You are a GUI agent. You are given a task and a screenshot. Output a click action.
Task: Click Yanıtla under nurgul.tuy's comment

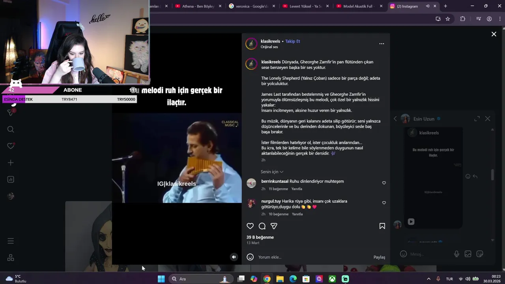click(297, 214)
